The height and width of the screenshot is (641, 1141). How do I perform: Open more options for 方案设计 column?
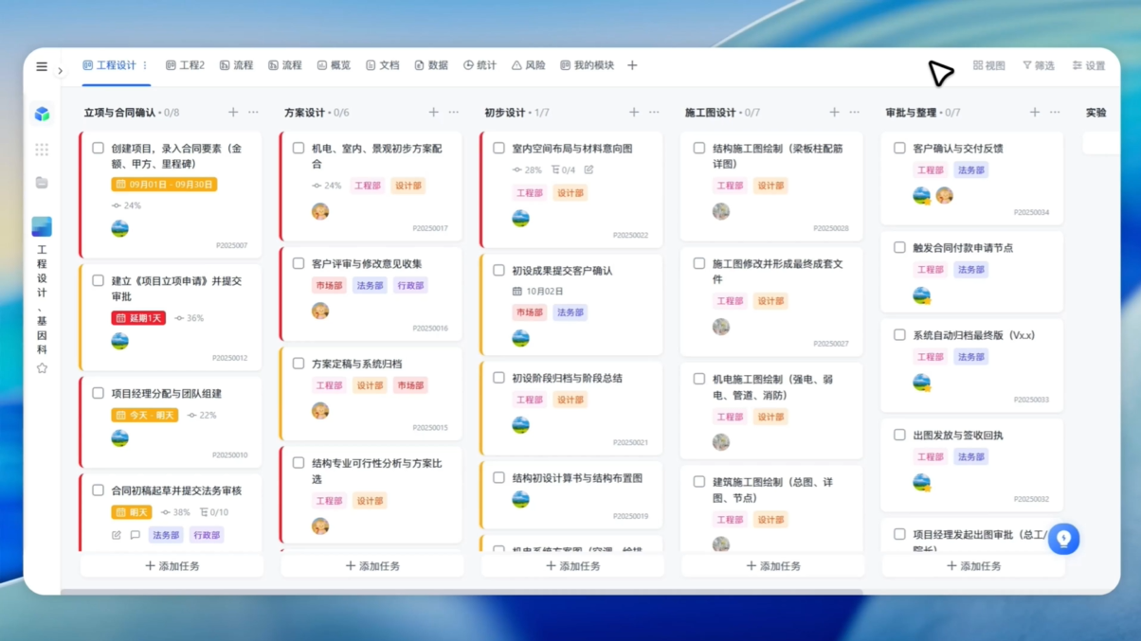(454, 113)
